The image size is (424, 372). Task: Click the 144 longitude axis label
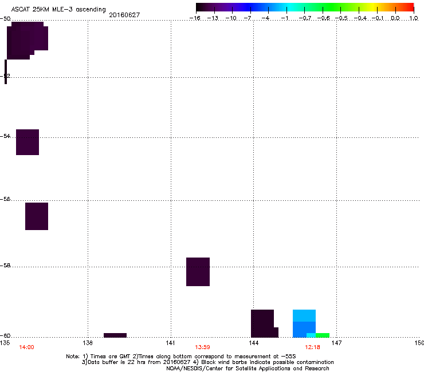(253, 343)
